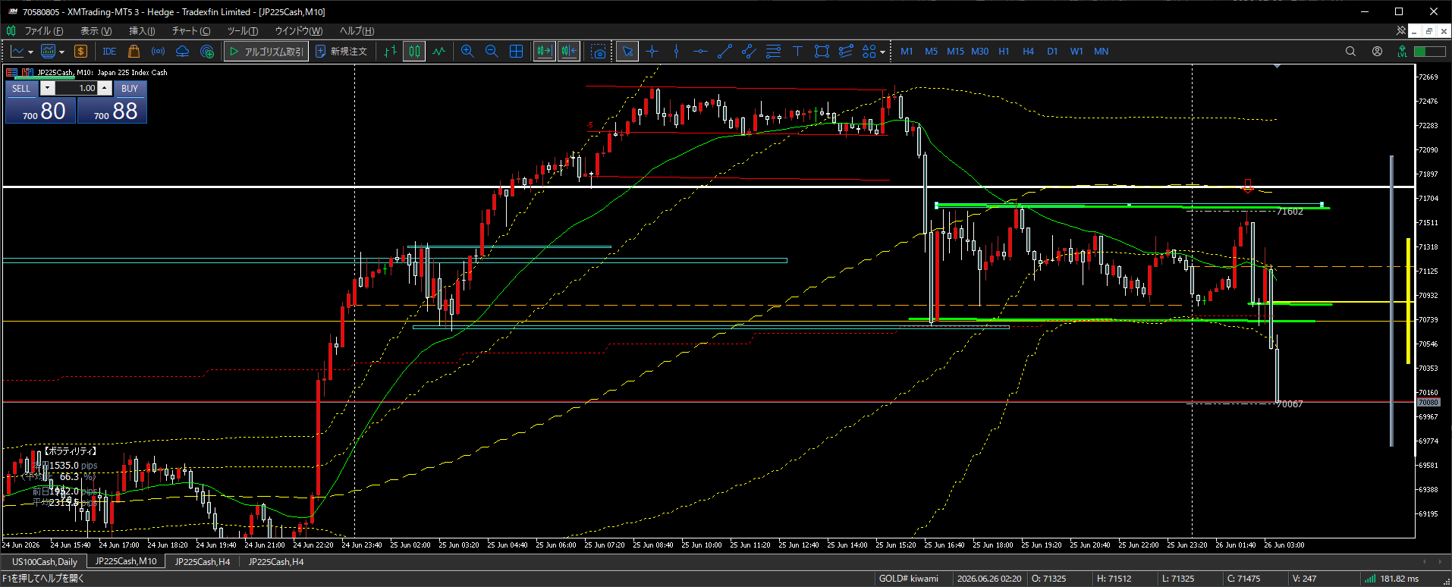Open the チャート menu
The height and width of the screenshot is (587, 1452).
coord(191,31)
